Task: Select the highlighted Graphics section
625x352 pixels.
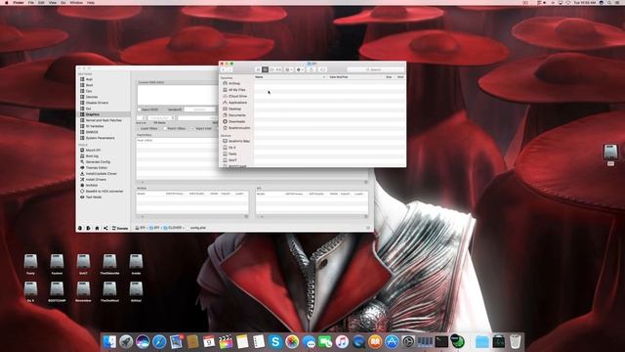Action: (x=103, y=114)
